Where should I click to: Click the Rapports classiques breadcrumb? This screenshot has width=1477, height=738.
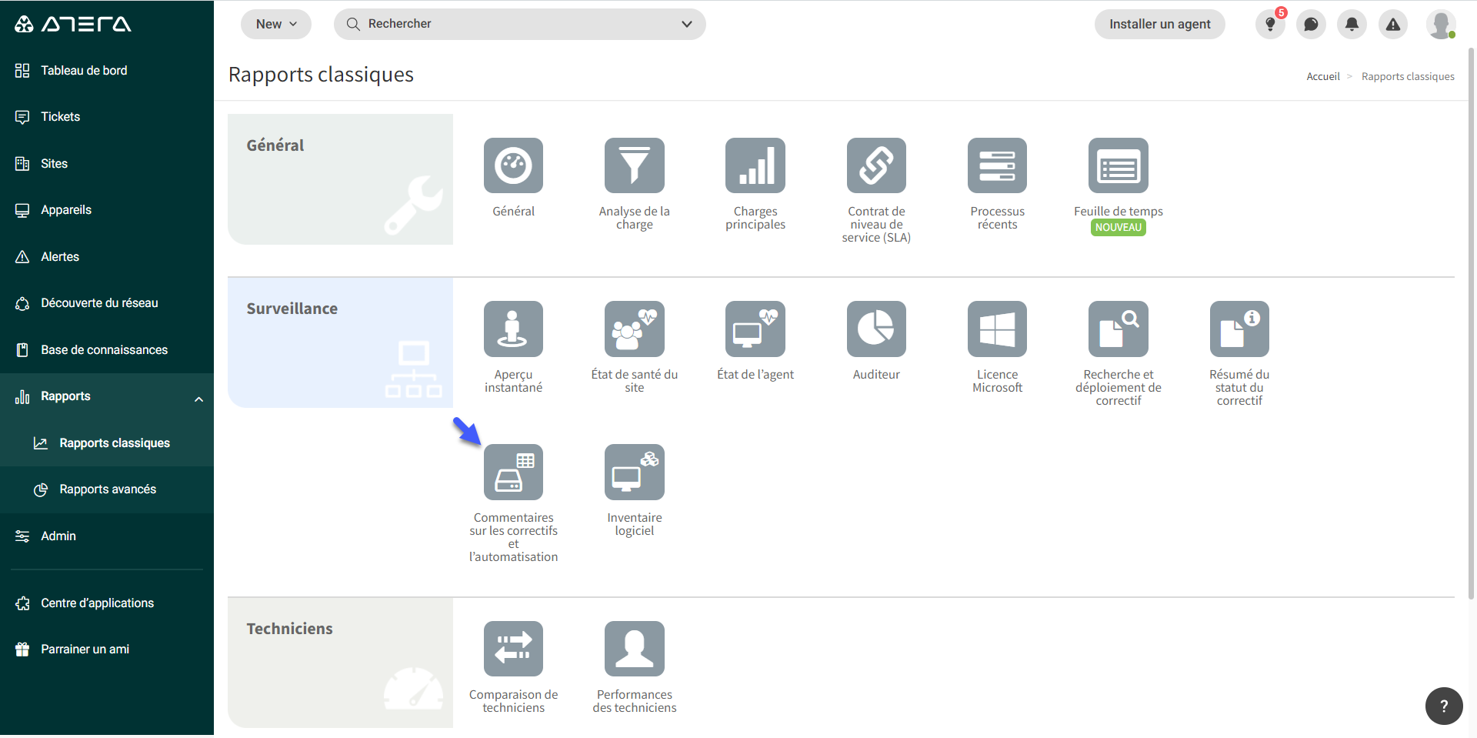coord(1408,76)
